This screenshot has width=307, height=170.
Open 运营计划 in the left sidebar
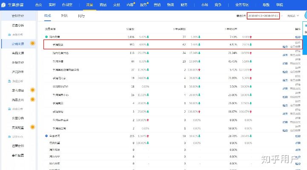click(18, 146)
